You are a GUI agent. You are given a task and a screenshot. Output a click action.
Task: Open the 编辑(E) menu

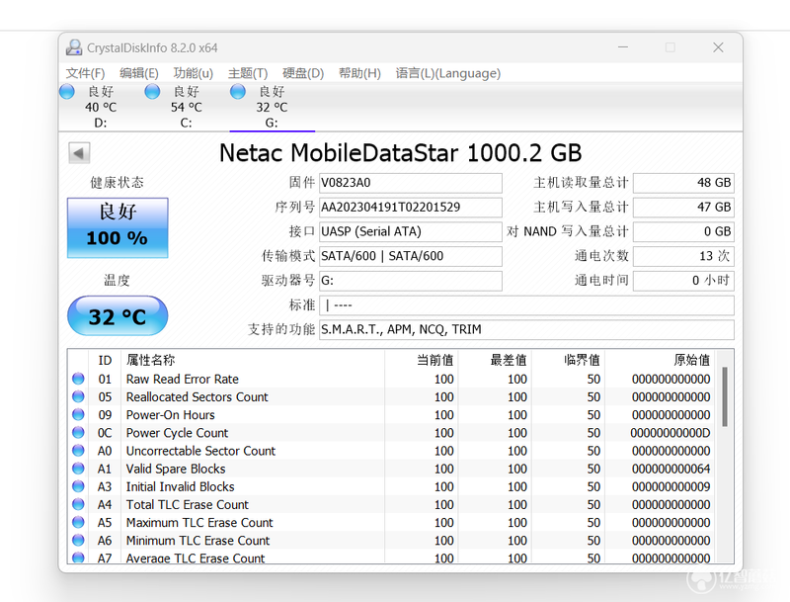[139, 73]
